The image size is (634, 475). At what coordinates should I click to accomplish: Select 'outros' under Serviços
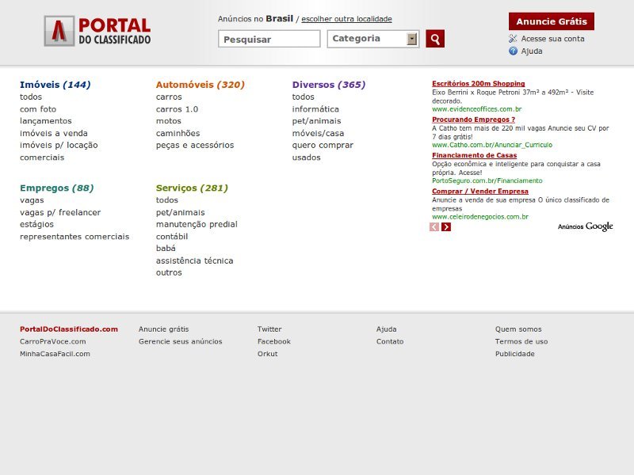pos(169,272)
